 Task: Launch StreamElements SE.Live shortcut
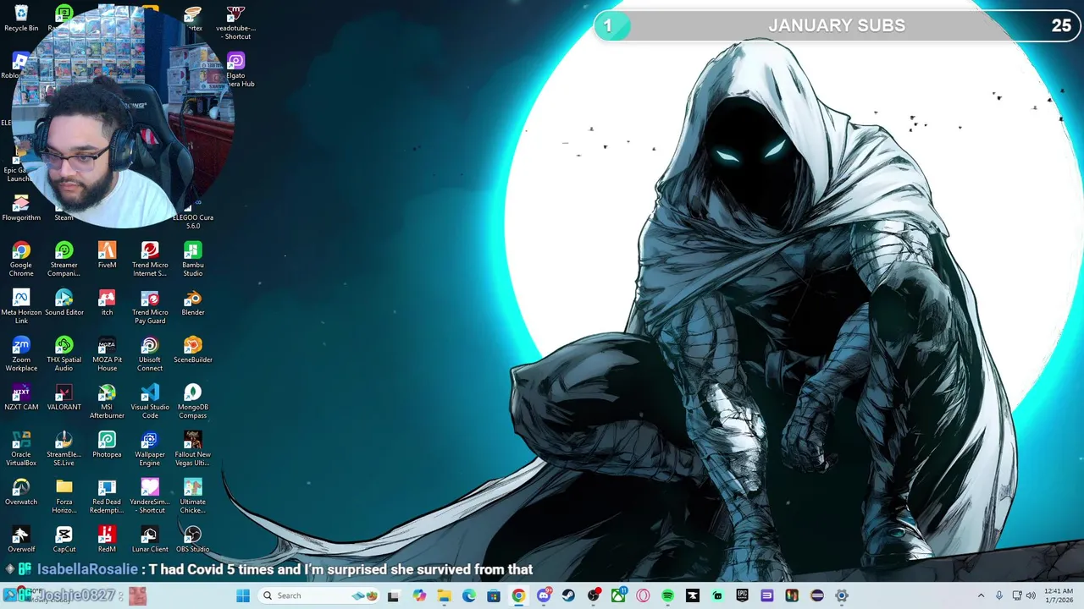(x=64, y=448)
